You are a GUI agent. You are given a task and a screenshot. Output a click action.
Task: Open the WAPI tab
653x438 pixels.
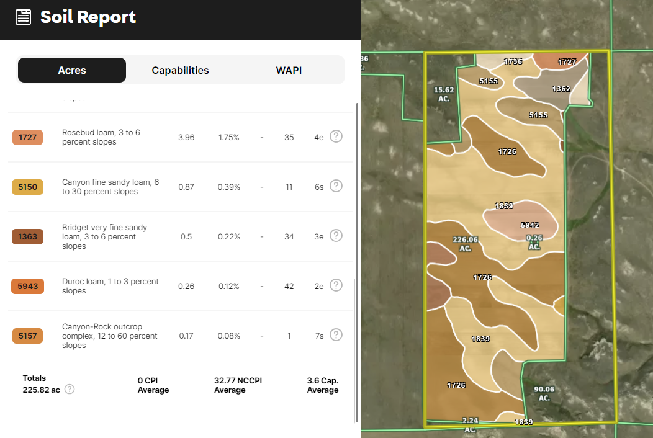(289, 70)
